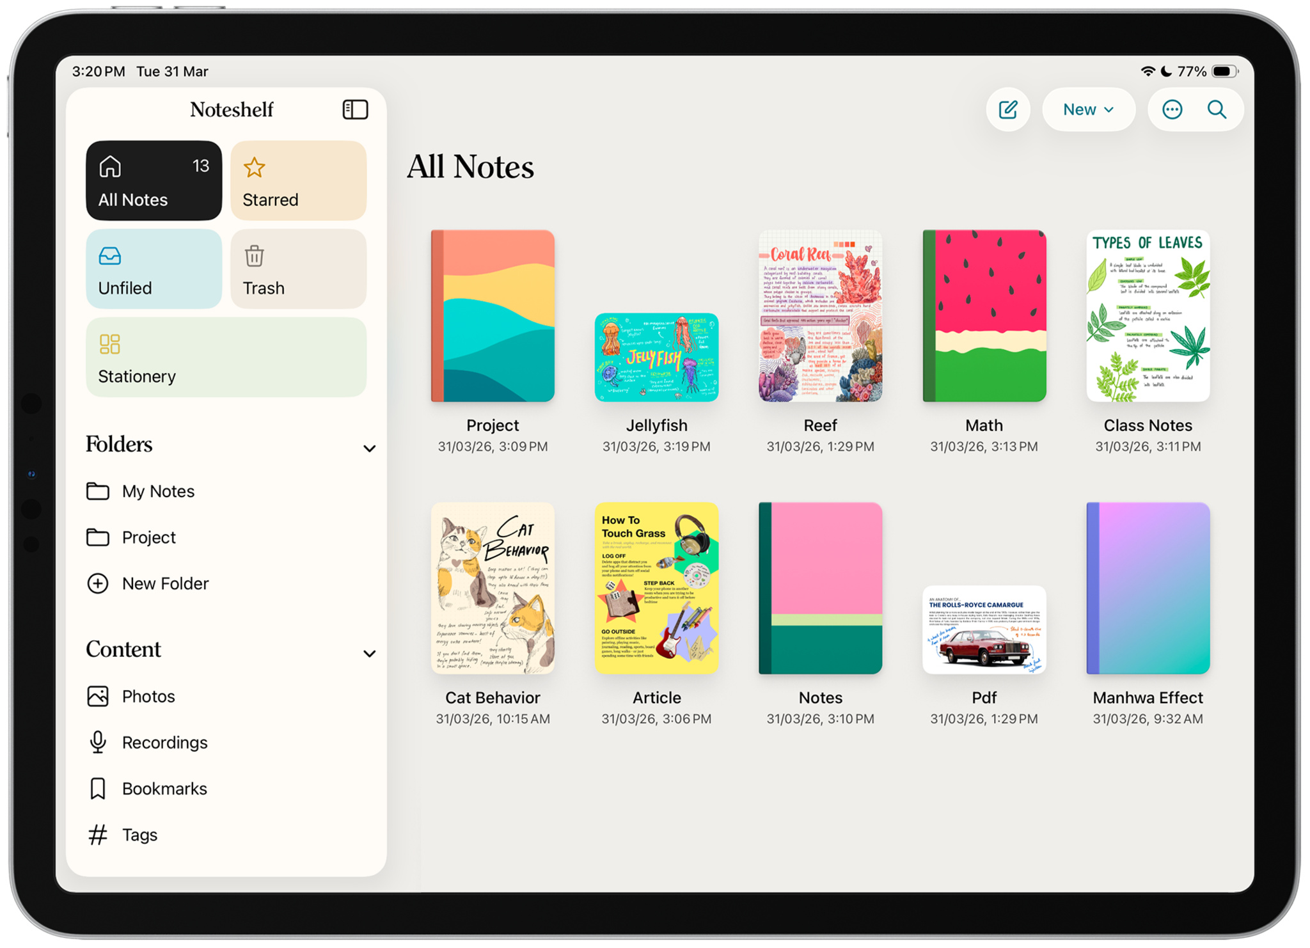Tap New Folder to create folder
This screenshot has height=948, width=1310.
226,583
